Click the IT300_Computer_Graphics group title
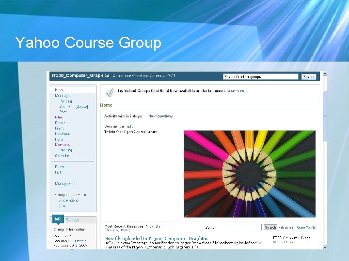349x261 pixels. (80, 75)
